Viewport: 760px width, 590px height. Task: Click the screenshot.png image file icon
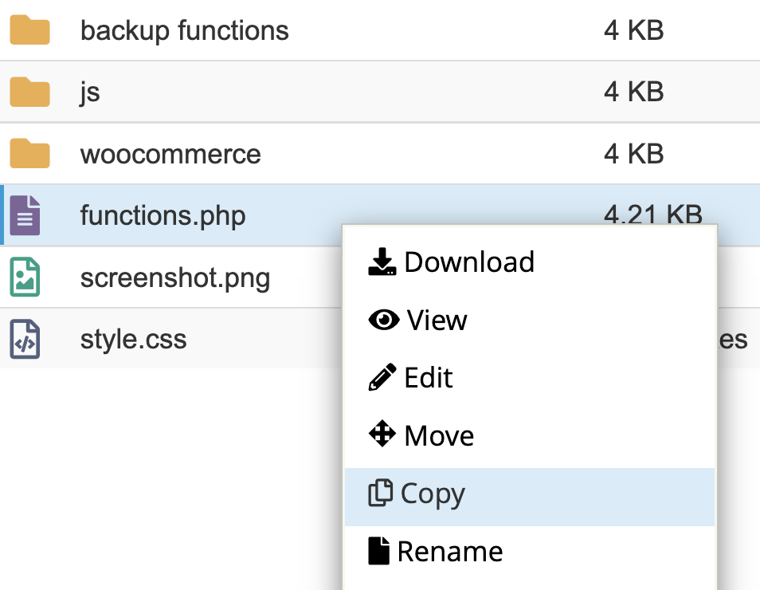25,277
